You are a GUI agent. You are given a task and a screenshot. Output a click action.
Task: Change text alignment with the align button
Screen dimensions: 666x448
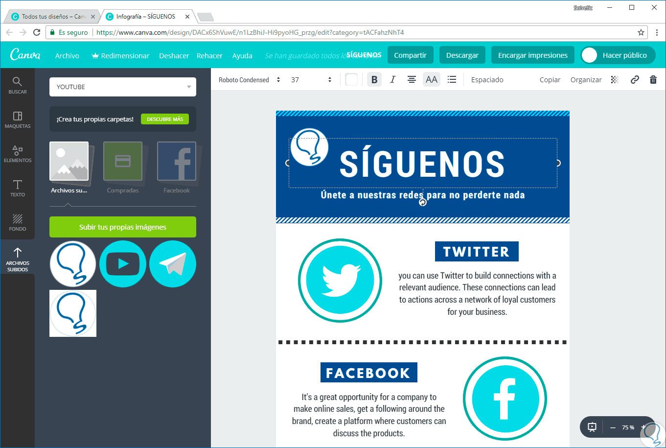[412, 80]
